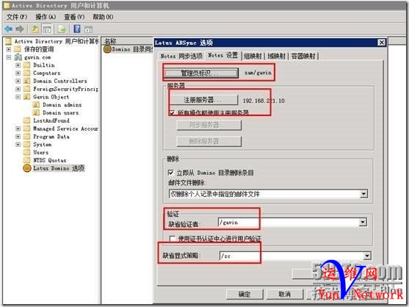
Task: Close the Lotus ADSync 选项 dialog
Action: coord(382,43)
